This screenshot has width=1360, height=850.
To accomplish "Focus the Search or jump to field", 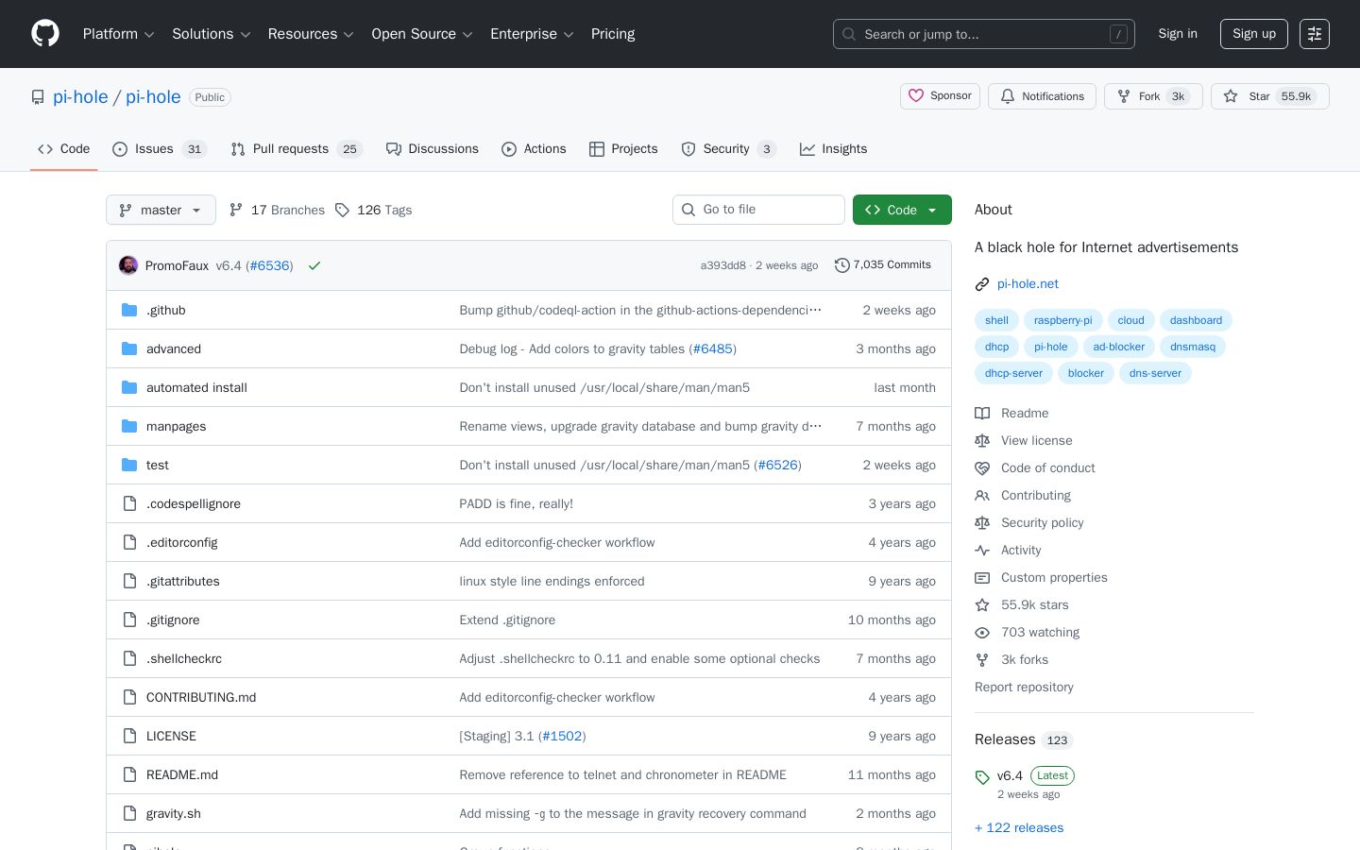I will (x=983, y=34).
